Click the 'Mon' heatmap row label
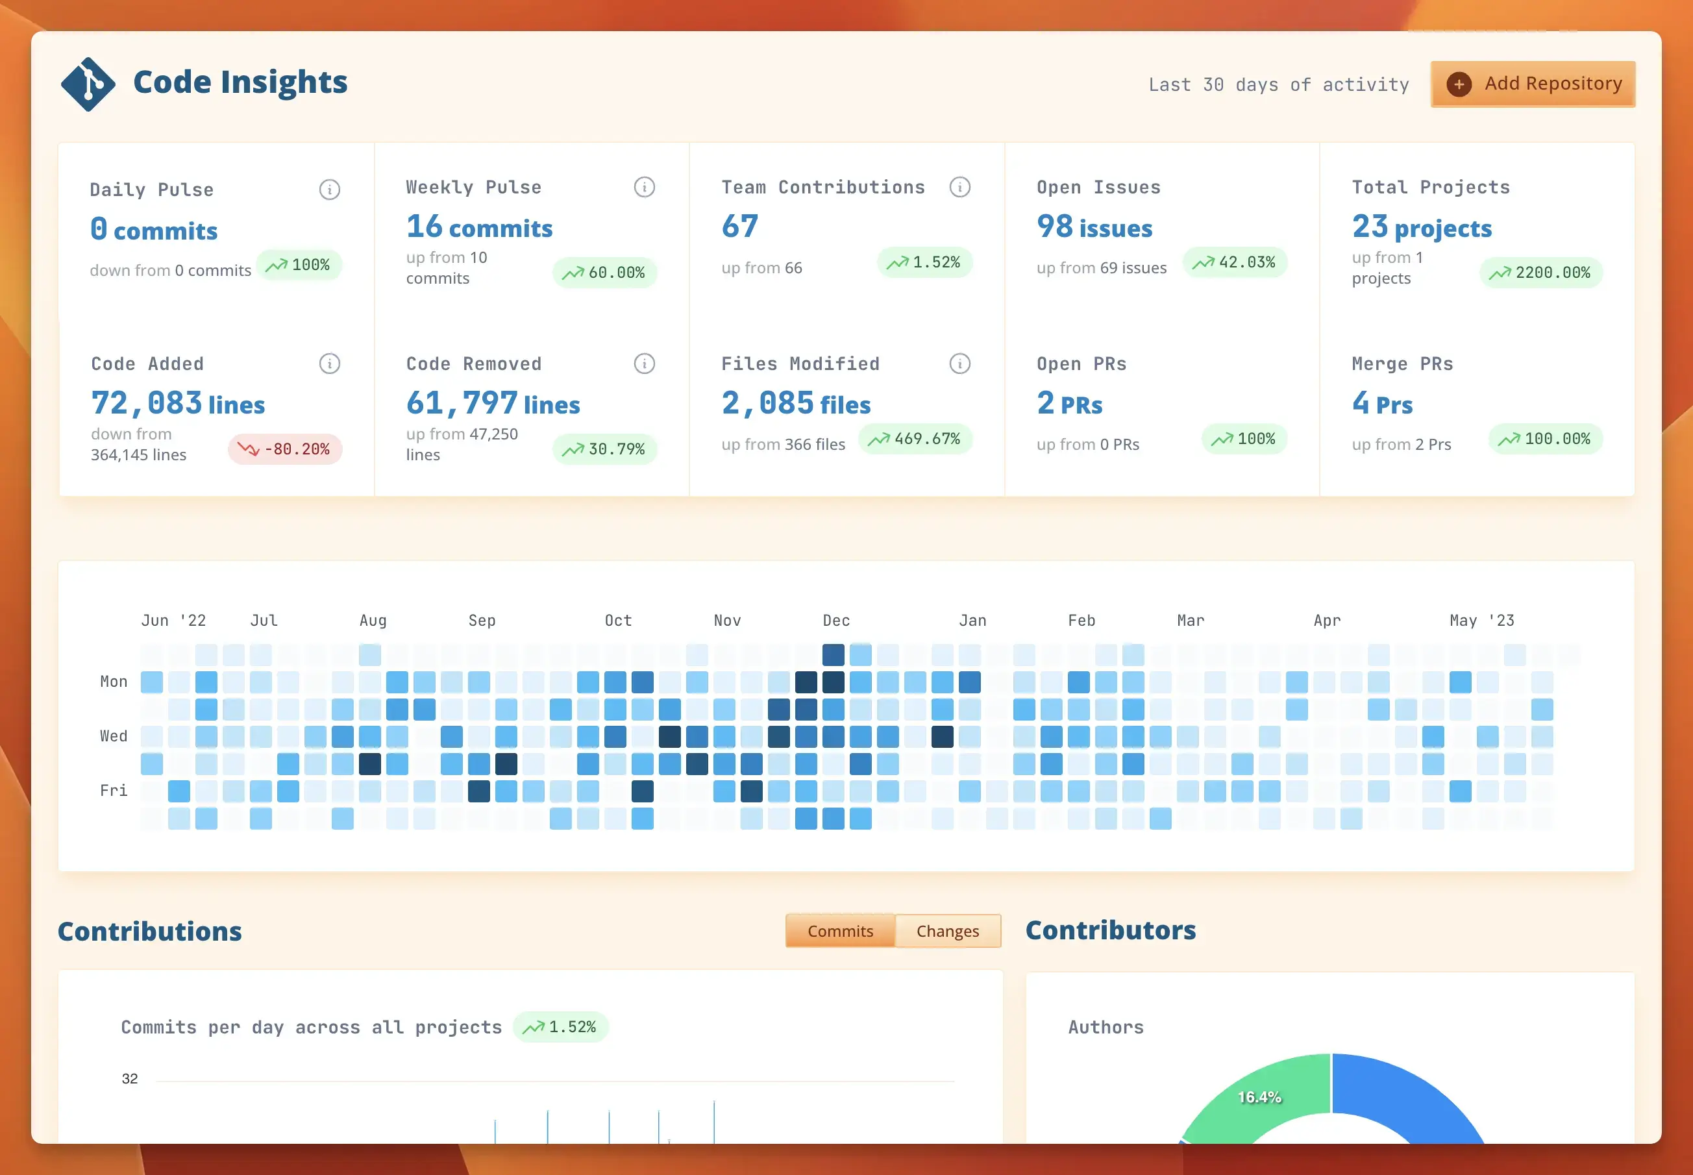1693x1175 pixels. click(114, 682)
